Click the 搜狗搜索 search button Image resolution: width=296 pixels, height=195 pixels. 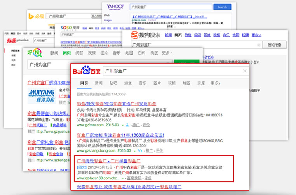(x=274, y=45)
